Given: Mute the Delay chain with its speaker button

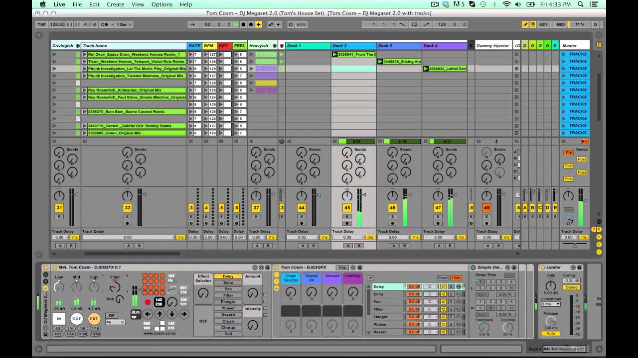Looking at the screenshot, I should click(443, 287).
